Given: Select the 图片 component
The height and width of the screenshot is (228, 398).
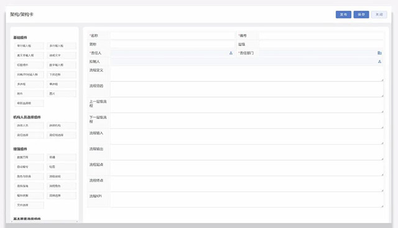Looking at the screenshot, I should coord(61,94).
